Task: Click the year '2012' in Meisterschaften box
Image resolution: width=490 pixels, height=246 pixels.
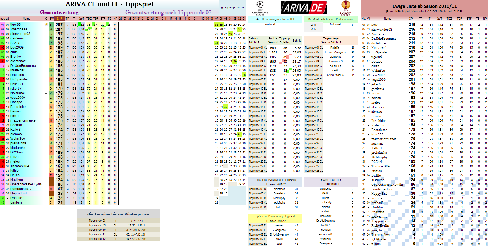Action: coord(313,29)
